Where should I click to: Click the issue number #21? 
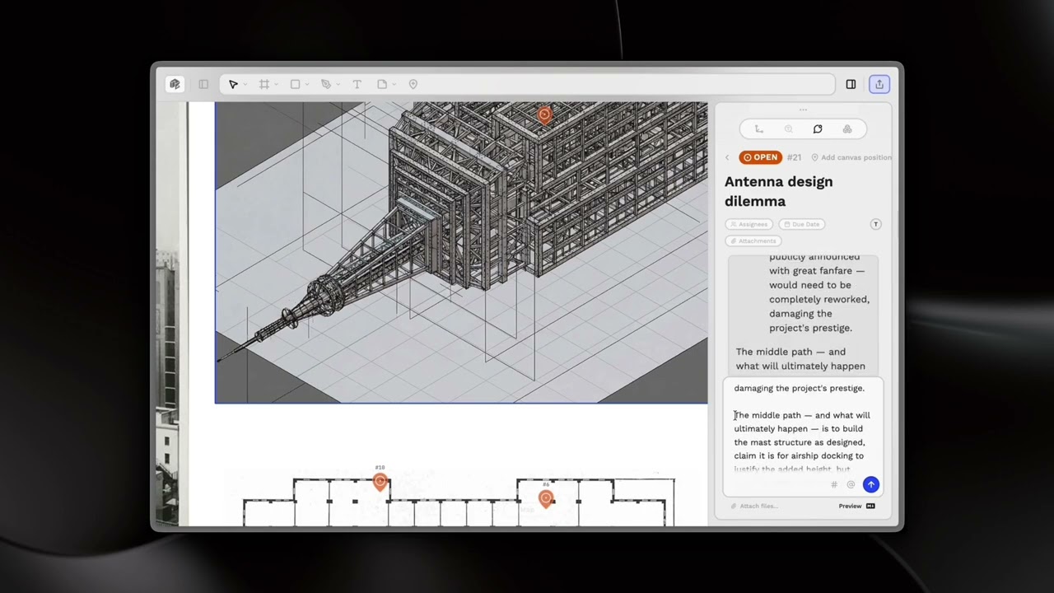794,157
